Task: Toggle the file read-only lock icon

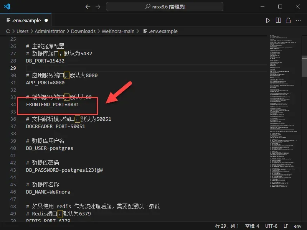Action: click(288, 20)
